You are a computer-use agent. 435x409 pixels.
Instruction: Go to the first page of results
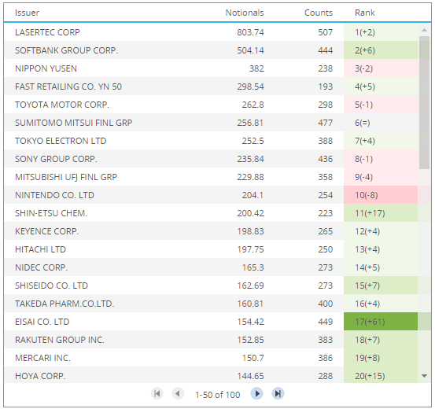(157, 393)
